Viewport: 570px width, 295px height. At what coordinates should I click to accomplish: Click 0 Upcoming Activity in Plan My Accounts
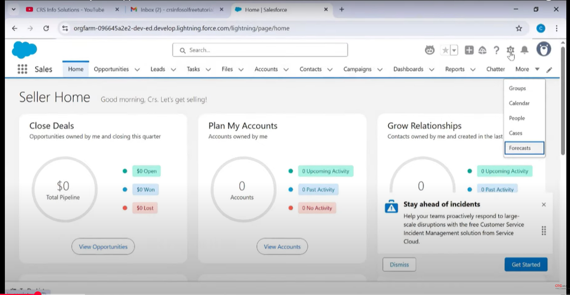(326, 171)
